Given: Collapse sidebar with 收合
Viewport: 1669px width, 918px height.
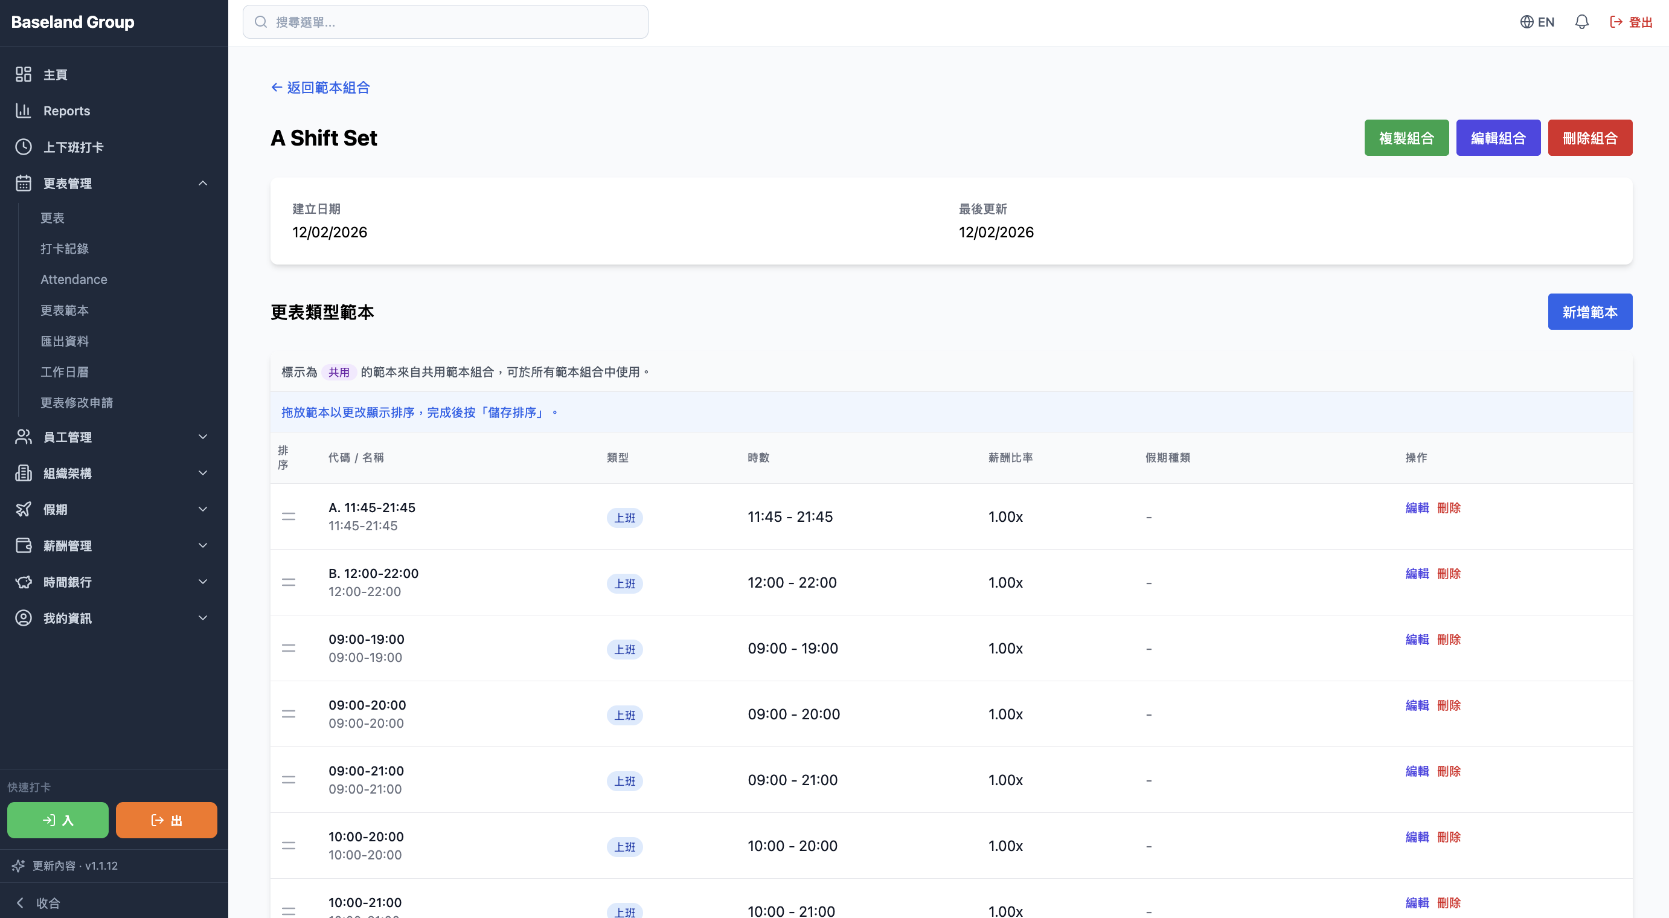Looking at the screenshot, I should (39, 902).
